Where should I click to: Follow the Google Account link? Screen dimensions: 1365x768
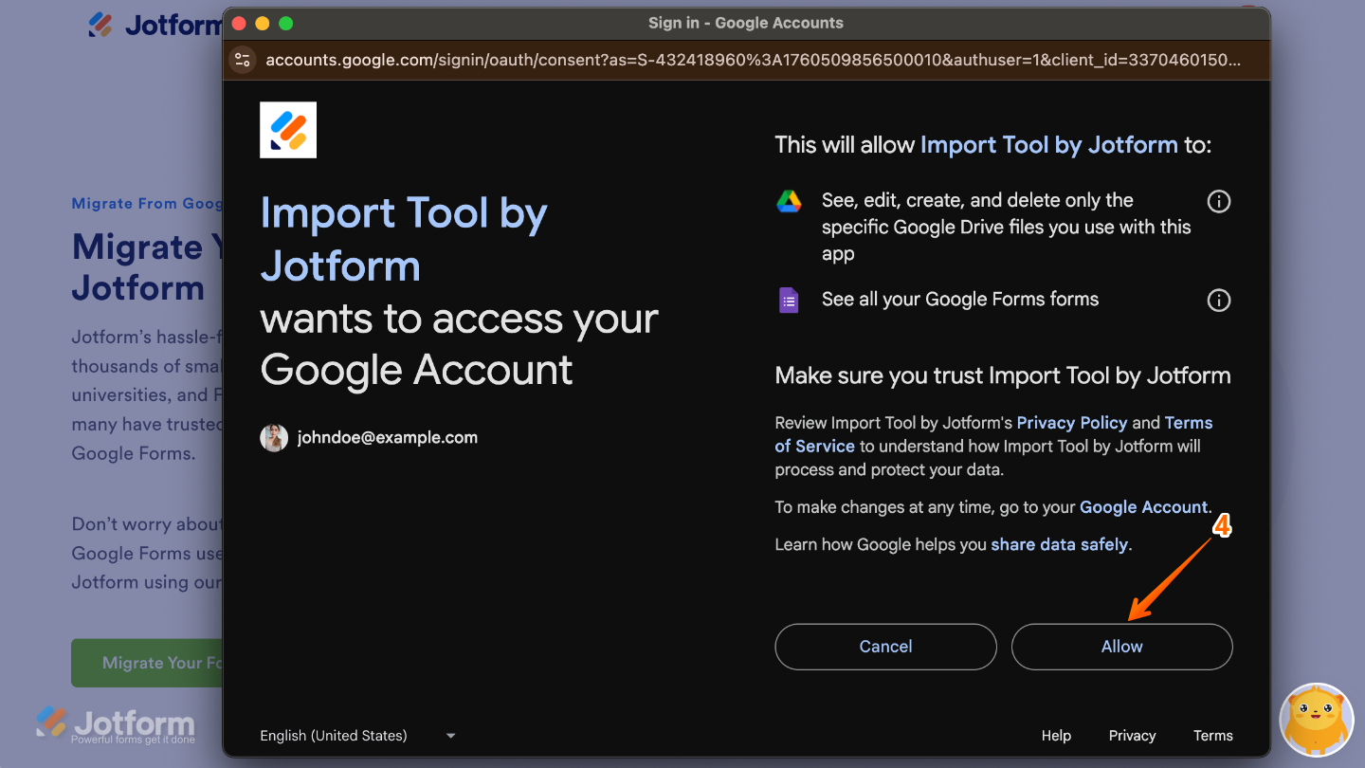coord(1143,507)
